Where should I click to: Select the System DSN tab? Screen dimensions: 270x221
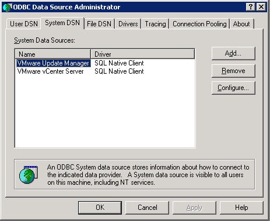62,23
